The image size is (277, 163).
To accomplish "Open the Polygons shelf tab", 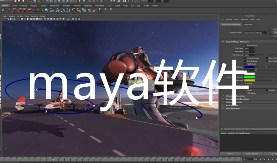I will tap(34, 6).
